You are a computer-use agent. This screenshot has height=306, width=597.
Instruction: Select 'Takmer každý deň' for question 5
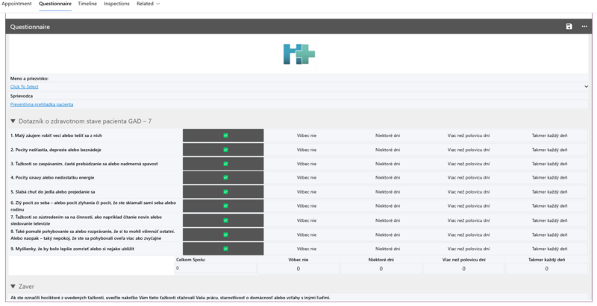coord(549,191)
